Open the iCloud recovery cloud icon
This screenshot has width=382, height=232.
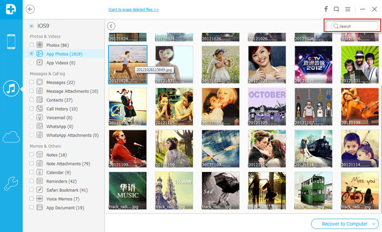coord(11,137)
